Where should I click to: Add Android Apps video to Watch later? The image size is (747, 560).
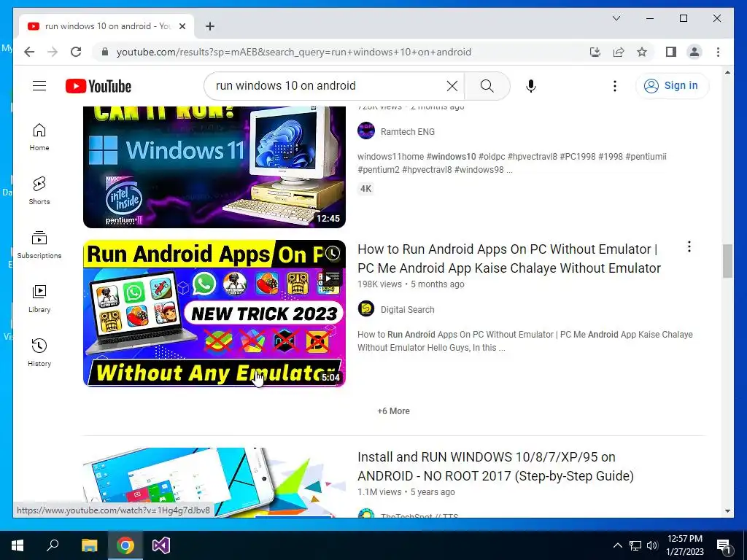(x=332, y=253)
